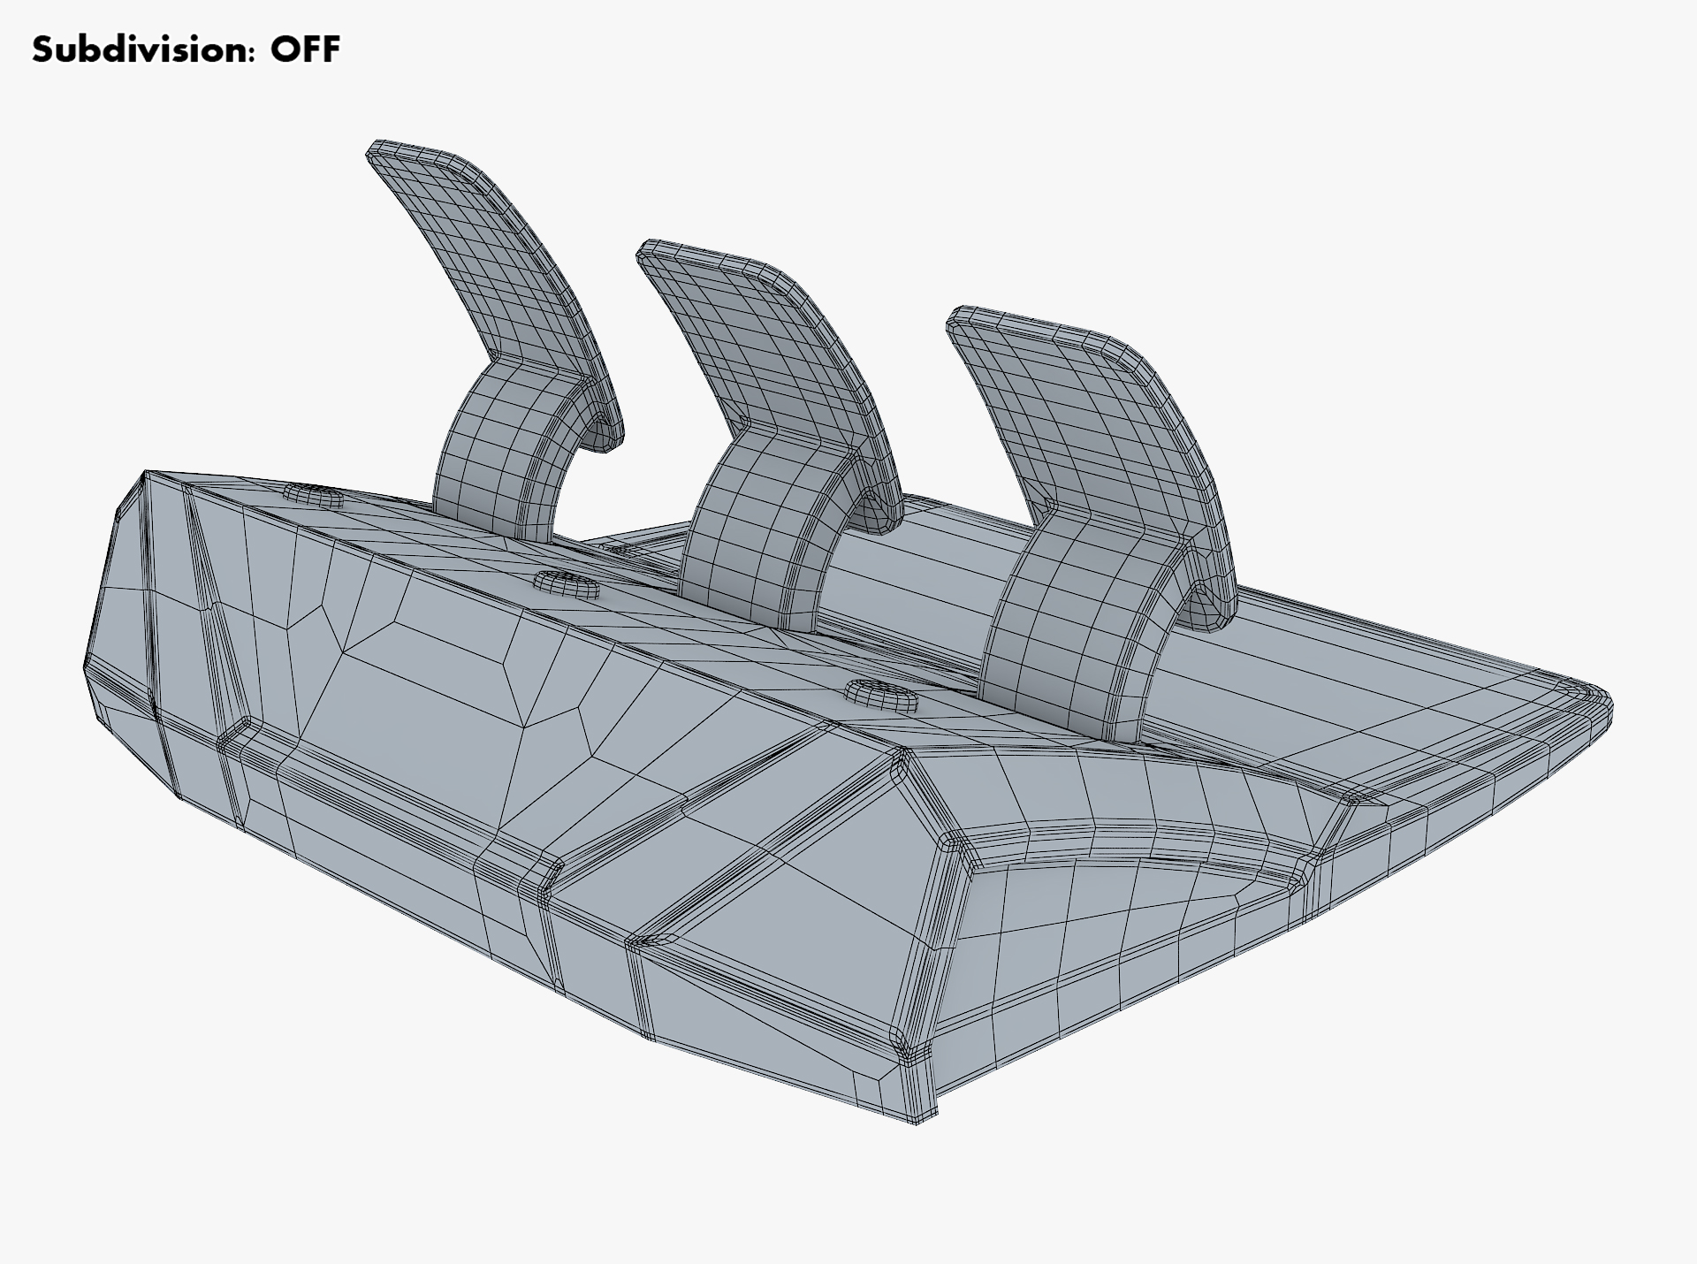Click the rightmost oval bump on the housing top
Screen dimensions: 1697x1264
[881, 695]
